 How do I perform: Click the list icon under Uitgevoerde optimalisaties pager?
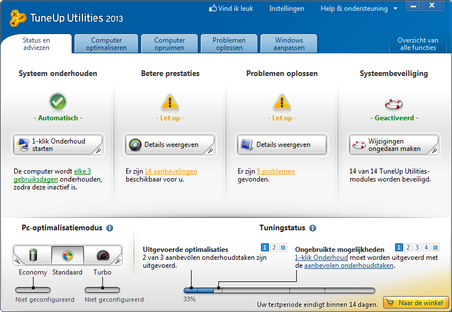click(x=283, y=247)
